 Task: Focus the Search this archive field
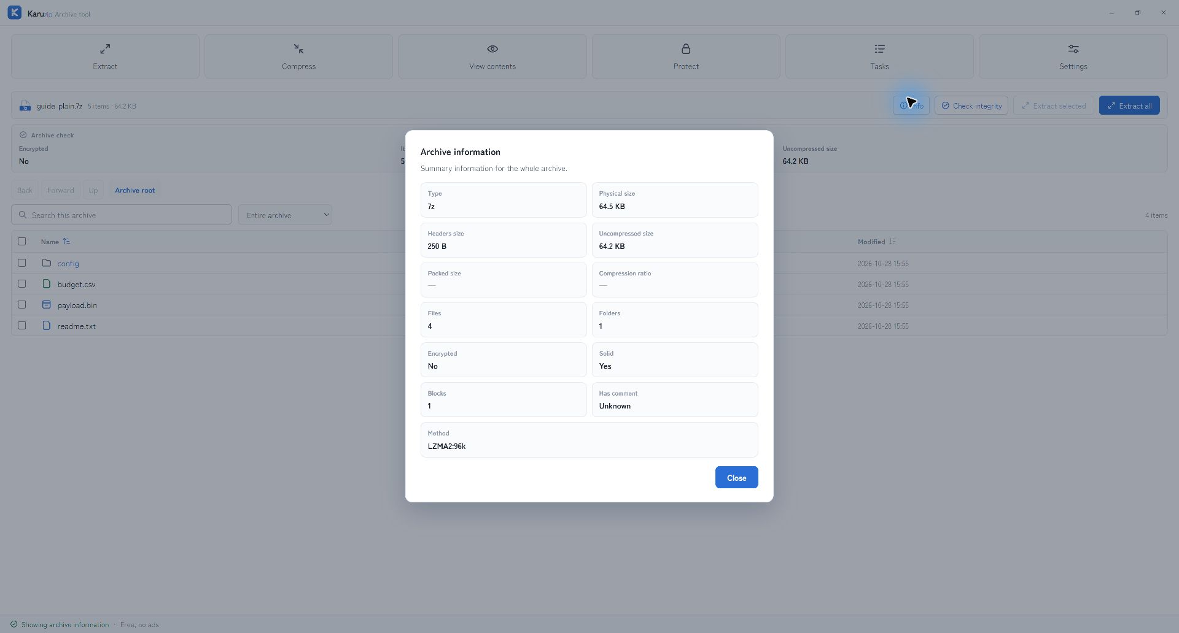(x=122, y=215)
